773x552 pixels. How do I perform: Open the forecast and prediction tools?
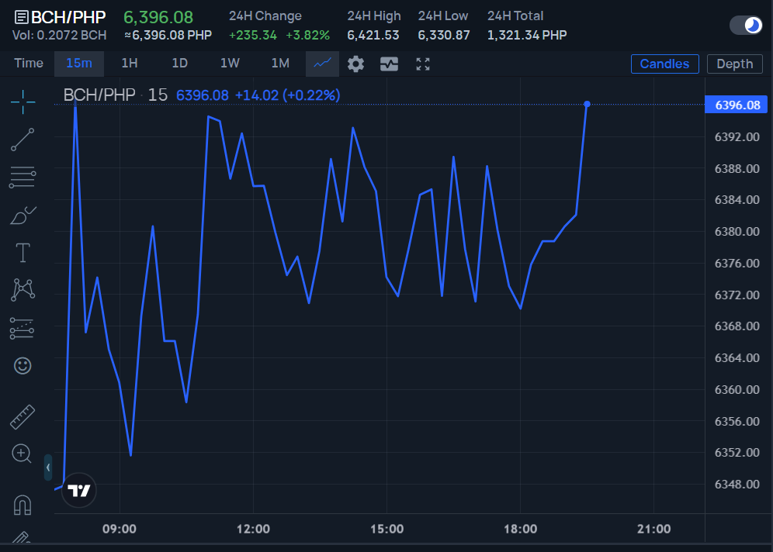tap(23, 328)
